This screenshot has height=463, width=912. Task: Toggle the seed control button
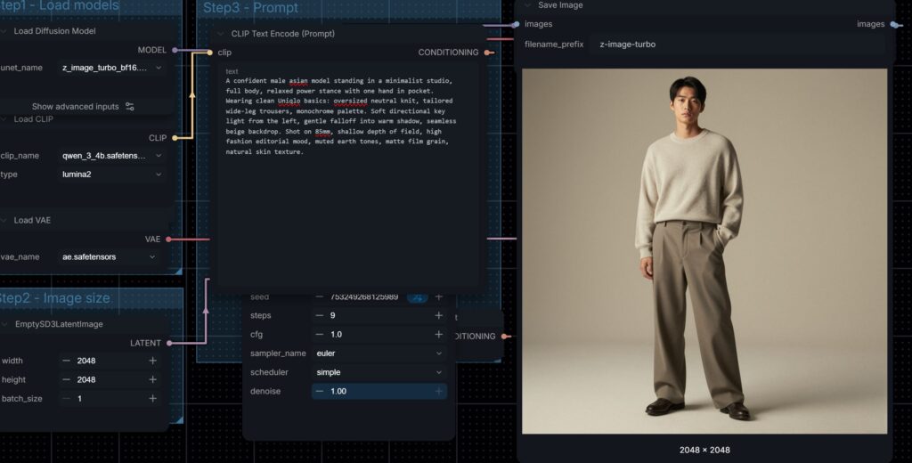click(417, 297)
